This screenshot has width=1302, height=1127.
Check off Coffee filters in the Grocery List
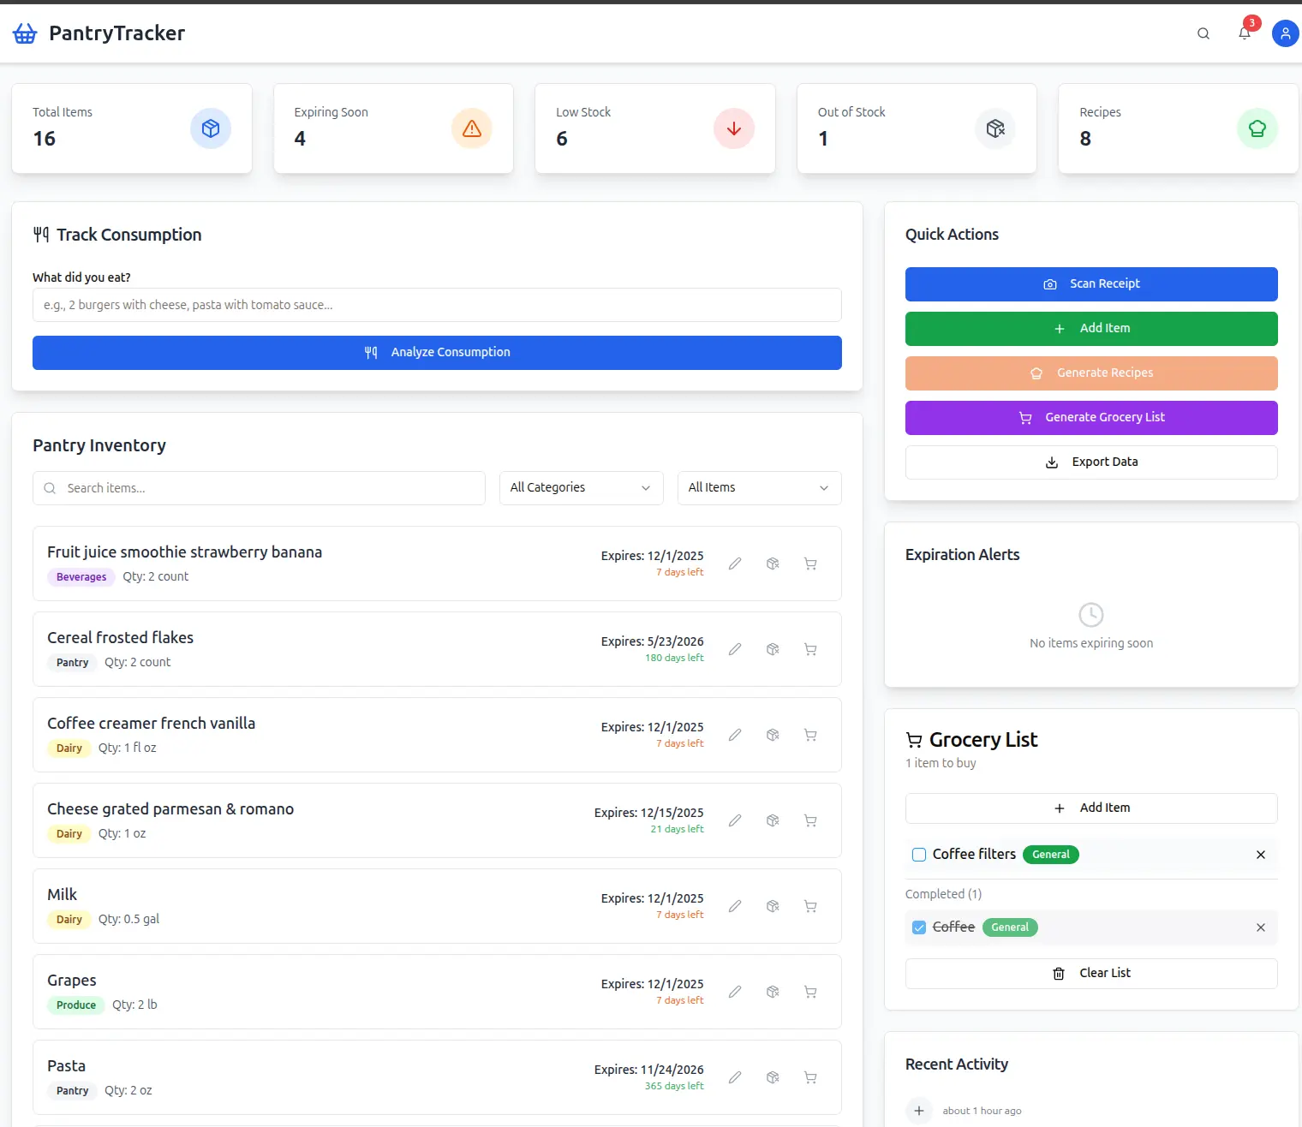click(x=918, y=854)
